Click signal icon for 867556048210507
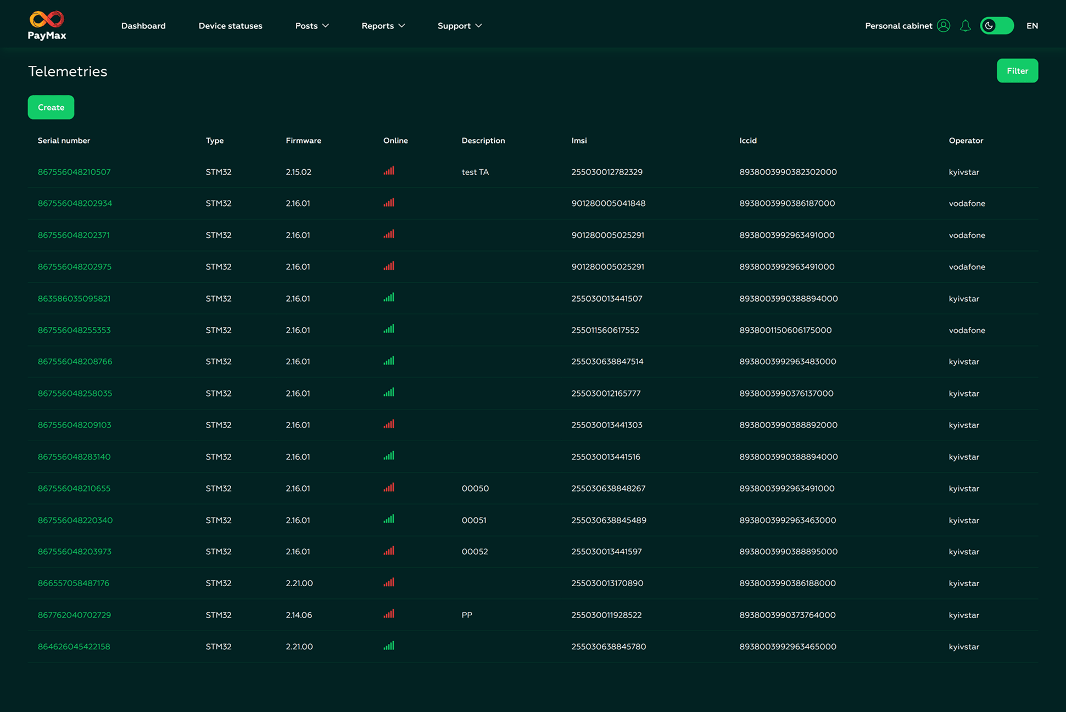The width and height of the screenshot is (1066, 712). (x=389, y=171)
